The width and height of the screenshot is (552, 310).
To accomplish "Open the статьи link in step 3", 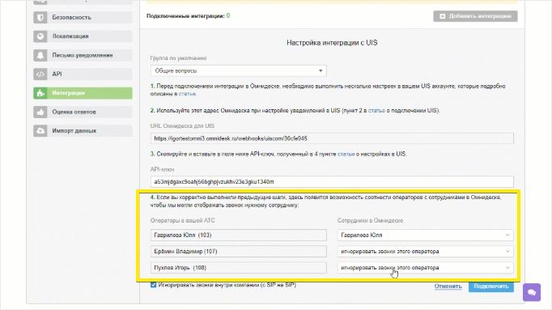I will pyautogui.click(x=346, y=154).
